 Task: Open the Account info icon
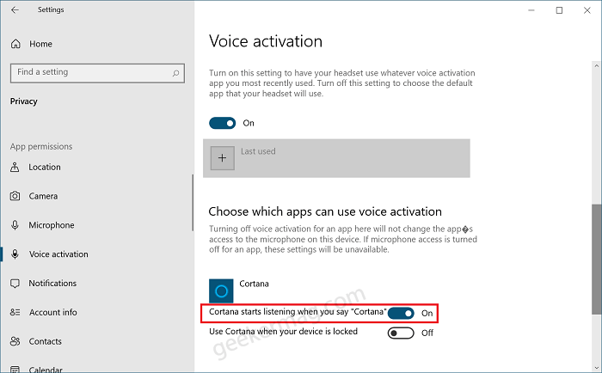pyautogui.click(x=15, y=312)
